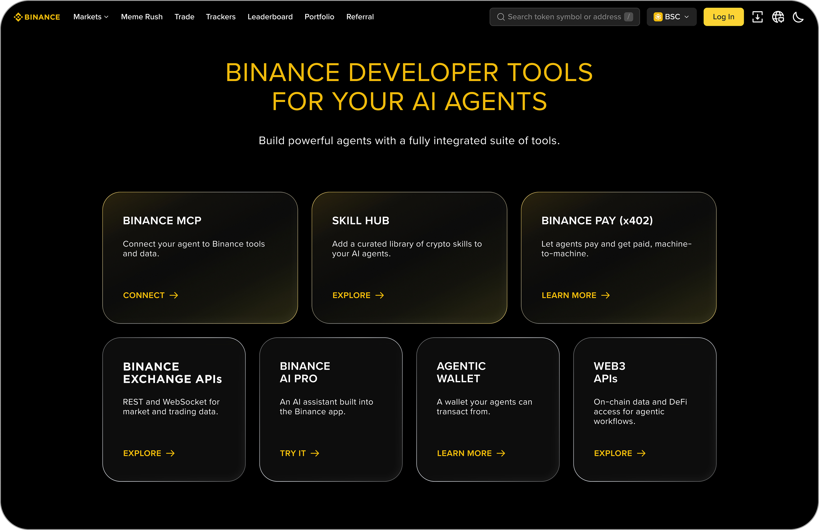Click the arrow icon on Web3 APIs card

tap(641, 453)
